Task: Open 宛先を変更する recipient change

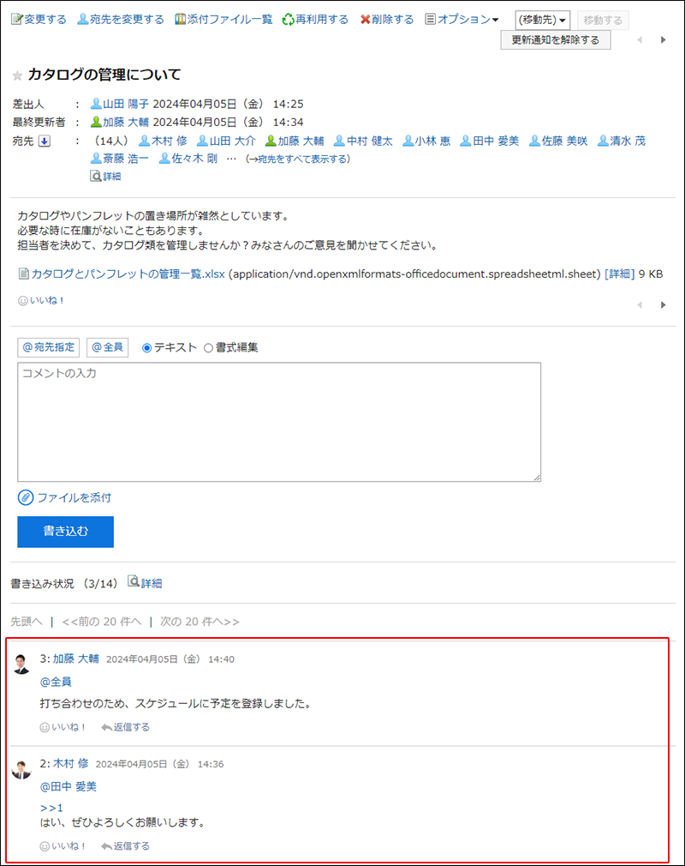Action: pyautogui.click(x=120, y=20)
